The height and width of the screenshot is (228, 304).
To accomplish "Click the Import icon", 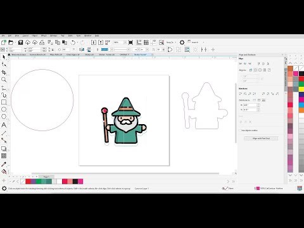I will coord(94,42).
